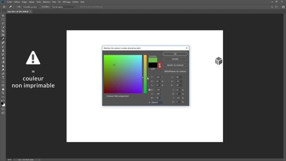Select the Lab L radio button
Image resolution: width=286 pixels, height=161 pixels.
click(169, 77)
